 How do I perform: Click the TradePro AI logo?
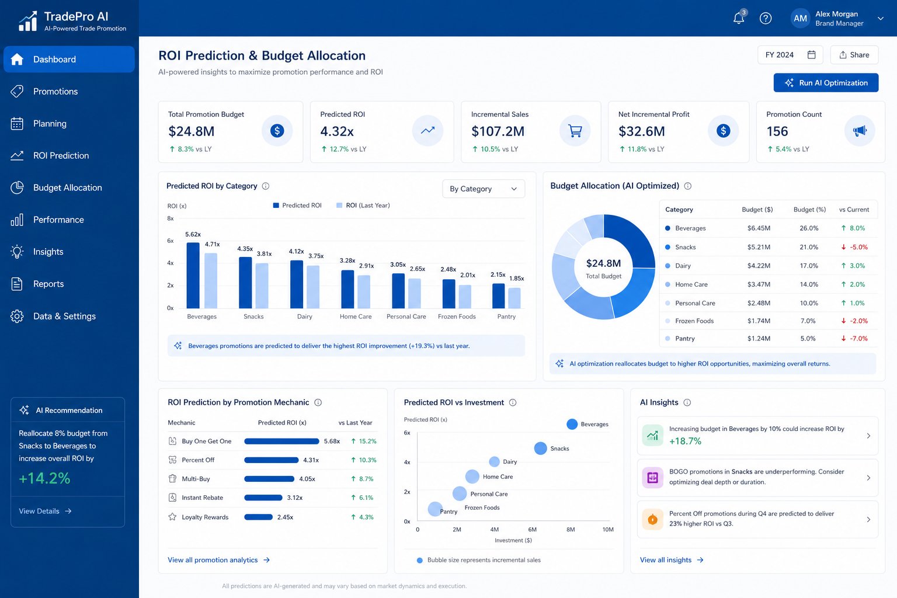pos(72,20)
